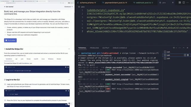The height and width of the screenshot is (107, 191).
Task: Open the supabase.co URL on line 1
Action: (105, 10)
